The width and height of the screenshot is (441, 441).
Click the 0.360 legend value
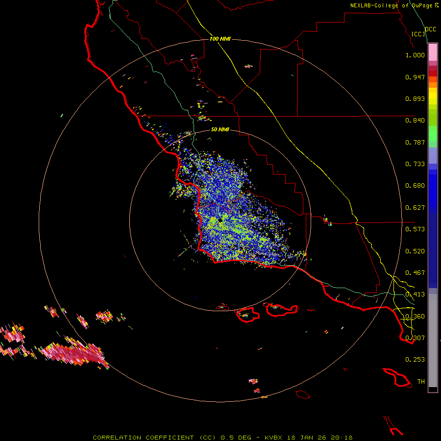click(x=415, y=317)
